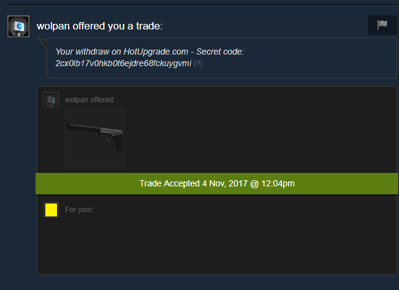This screenshot has width=399, height=290.
Task: Click 'HotUpgrade.com' in the trade message
Action: tap(156, 52)
